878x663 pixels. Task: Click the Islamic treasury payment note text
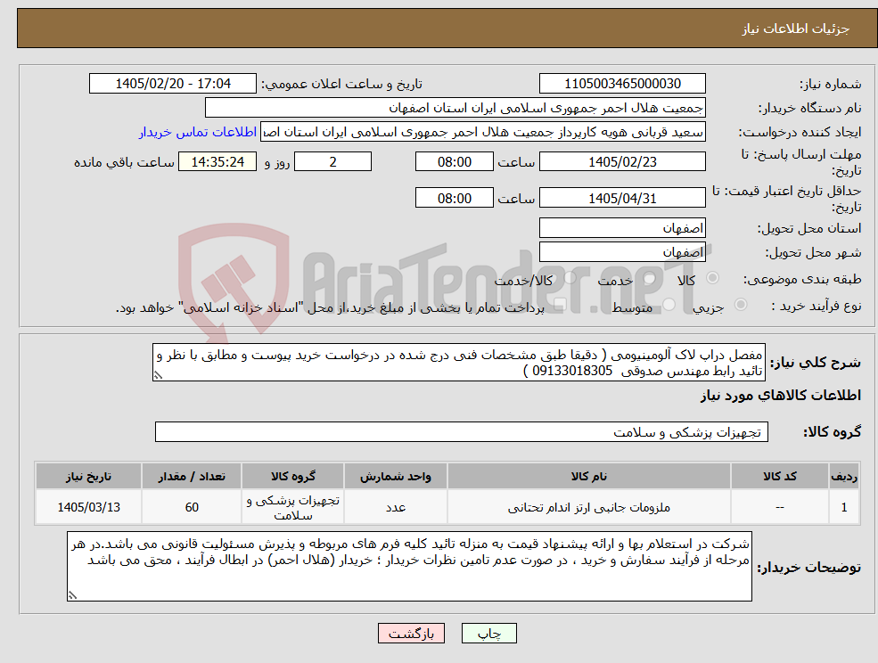click(x=330, y=308)
